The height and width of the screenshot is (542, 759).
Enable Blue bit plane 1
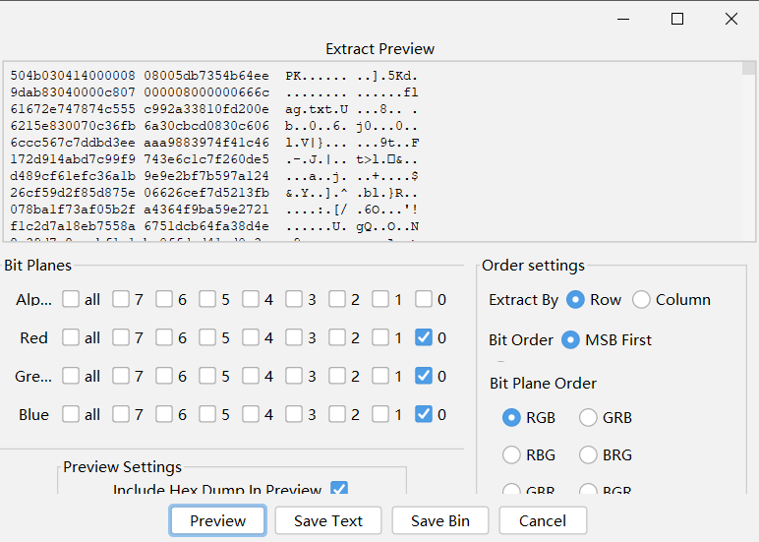(380, 414)
